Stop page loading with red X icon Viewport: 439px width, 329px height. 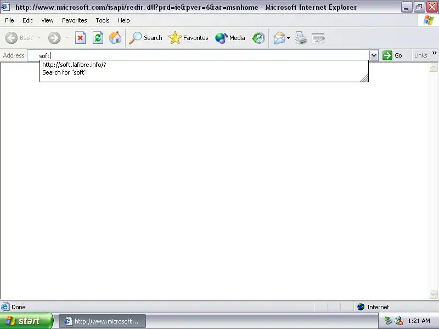tap(80, 38)
